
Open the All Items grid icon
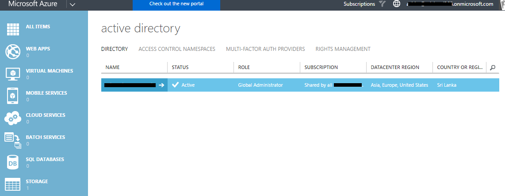(x=13, y=29)
